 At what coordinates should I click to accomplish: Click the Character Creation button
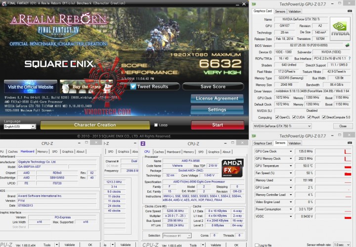click(x=95, y=125)
